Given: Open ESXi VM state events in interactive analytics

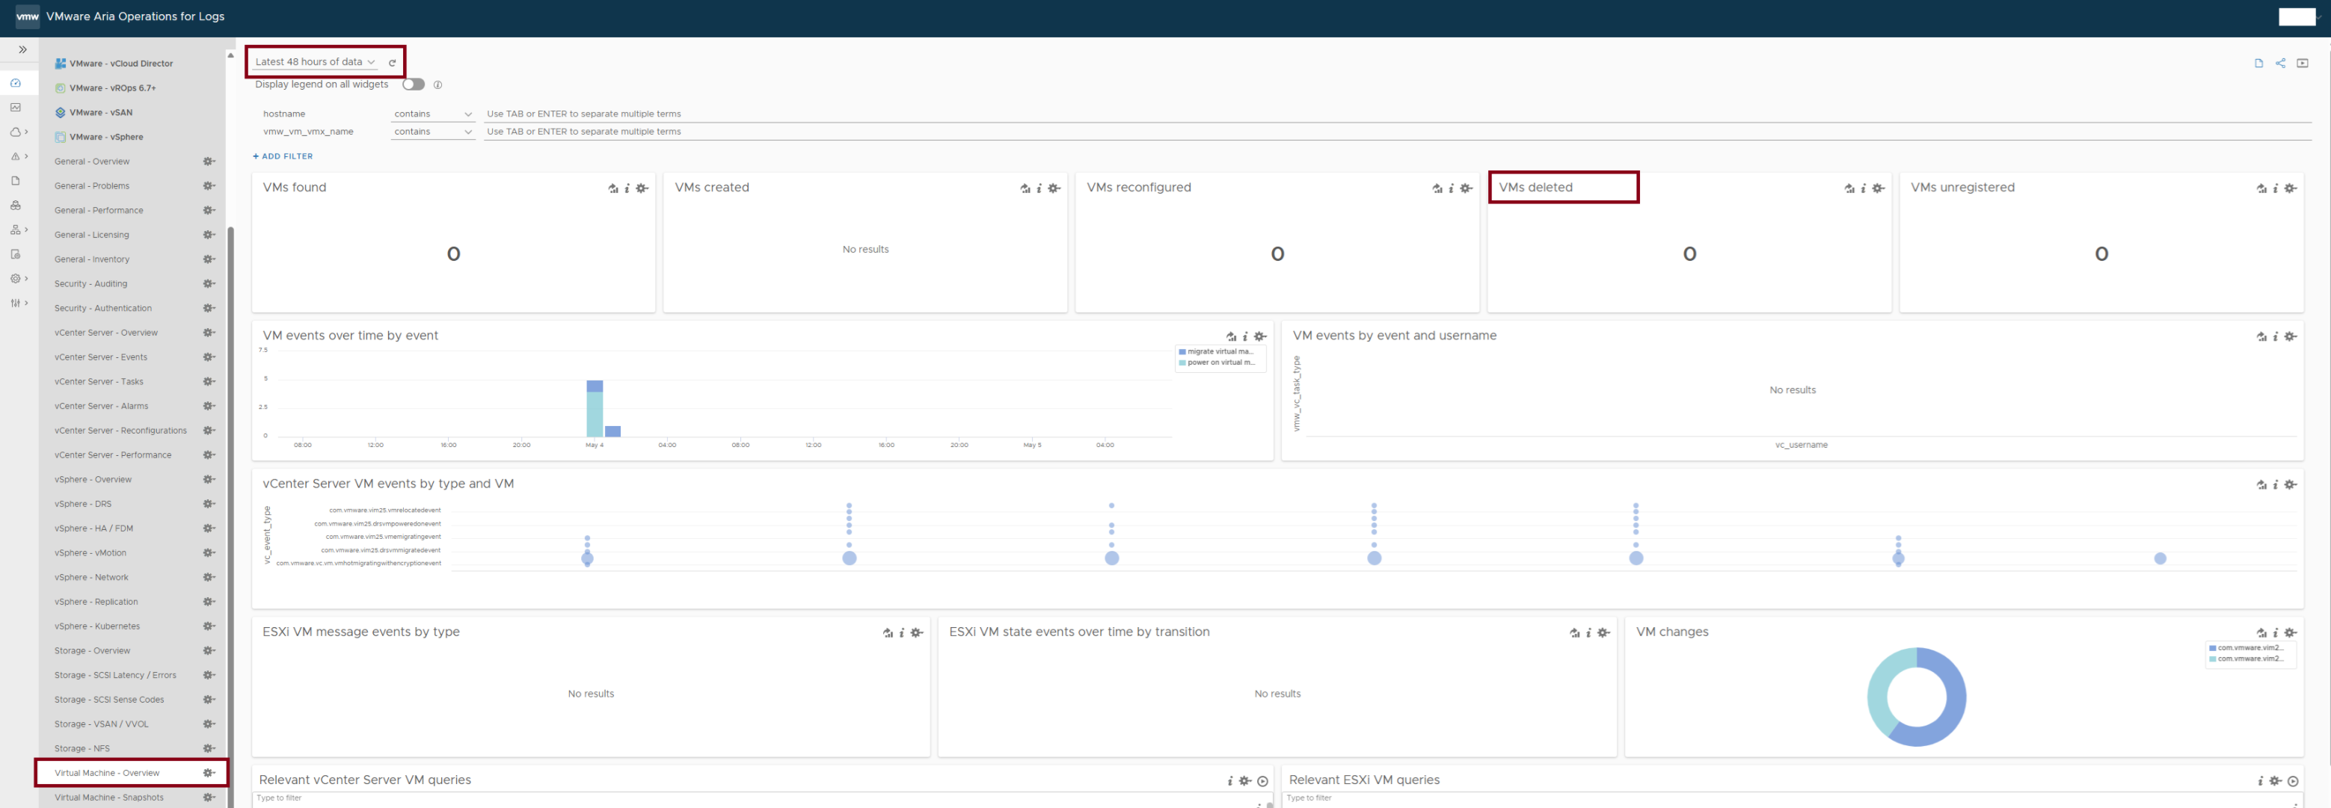Looking at the screenshot, I should 1574,633.
